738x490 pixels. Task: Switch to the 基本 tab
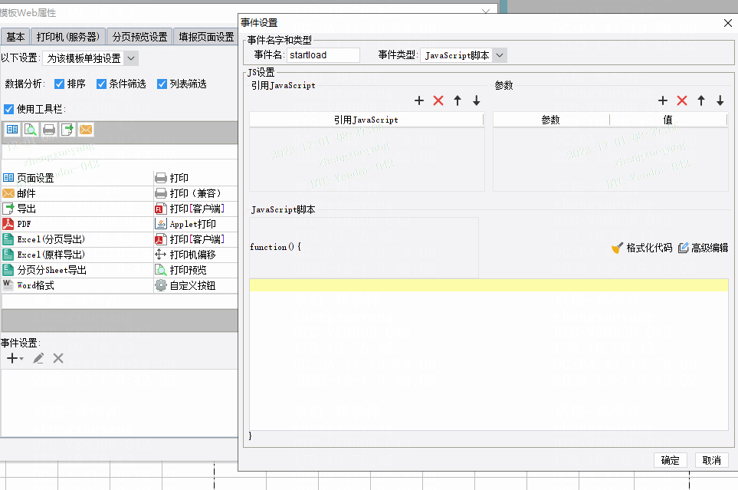[15, 37]
